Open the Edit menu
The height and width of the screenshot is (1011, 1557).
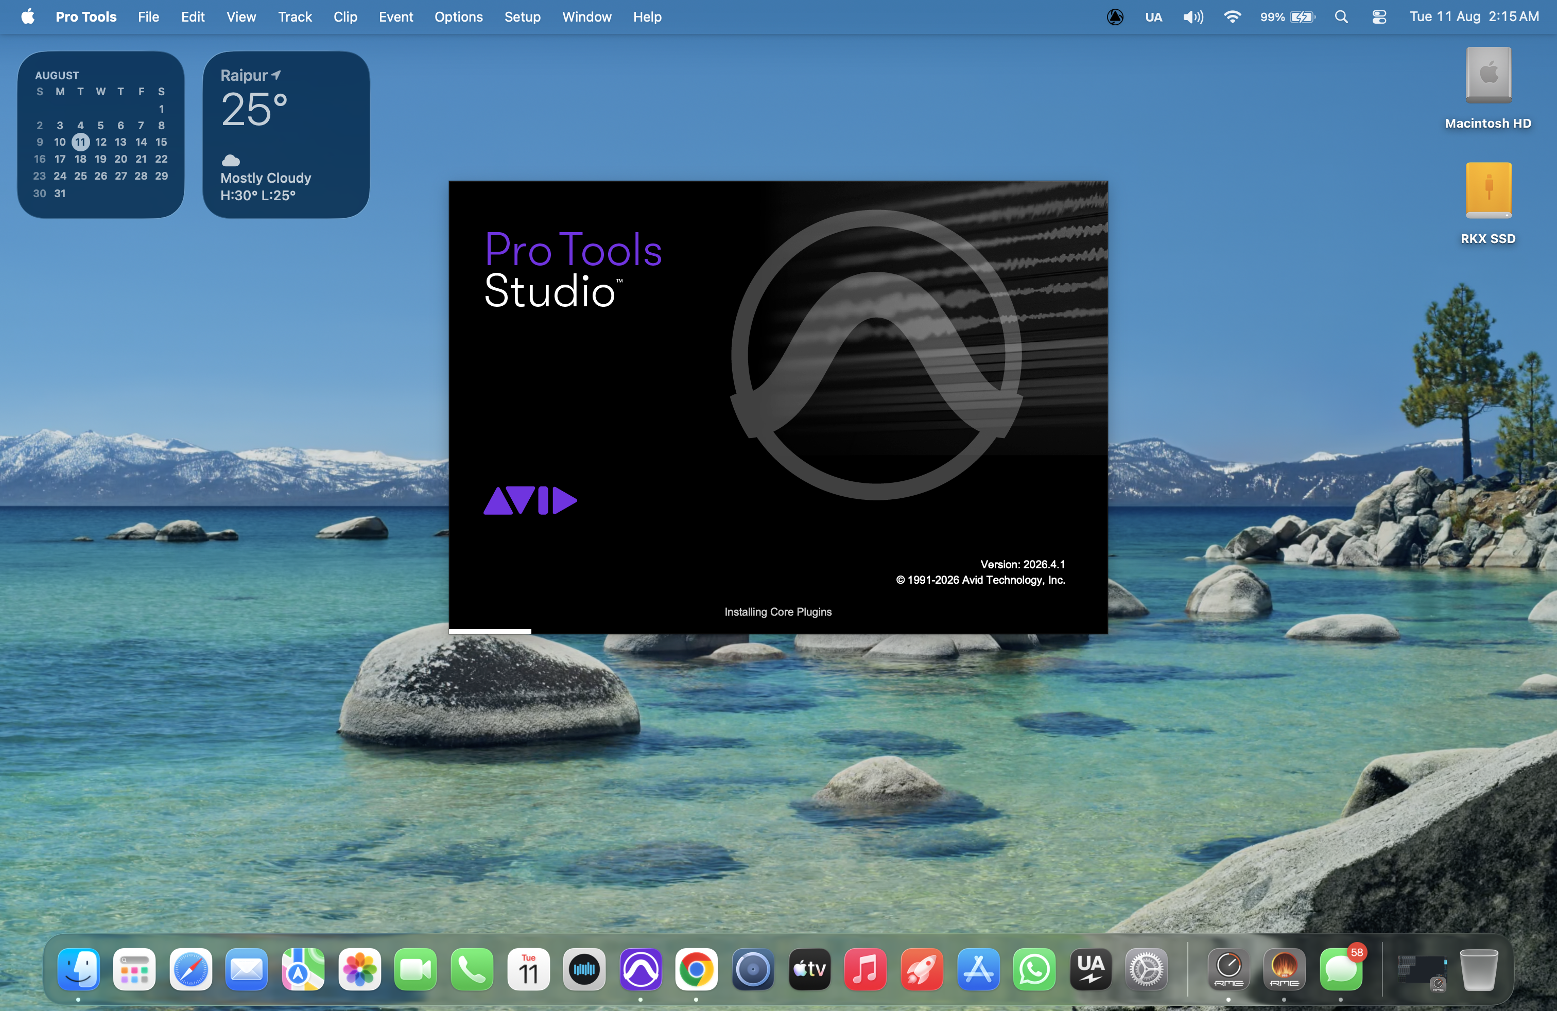(193, 16)
